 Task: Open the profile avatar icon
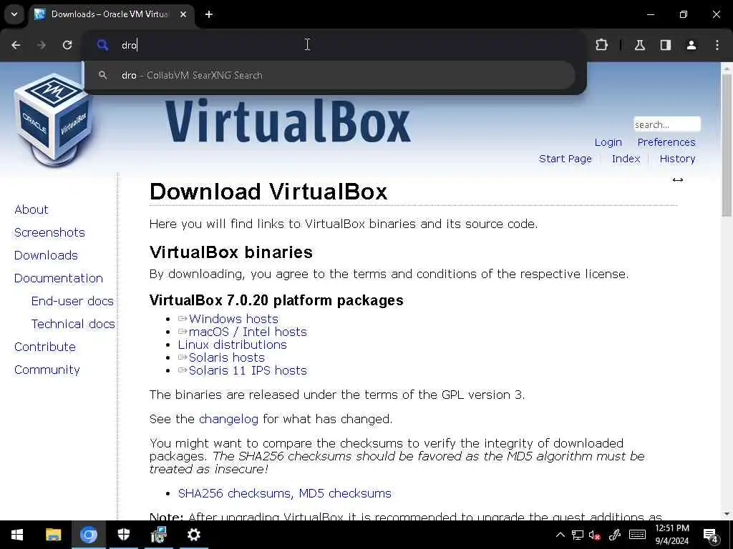pos(691,45)
